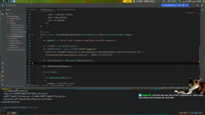This screenshot has width=205, height=115.
Task: Go to next highlighted problem
Action: tap(199, 13)
